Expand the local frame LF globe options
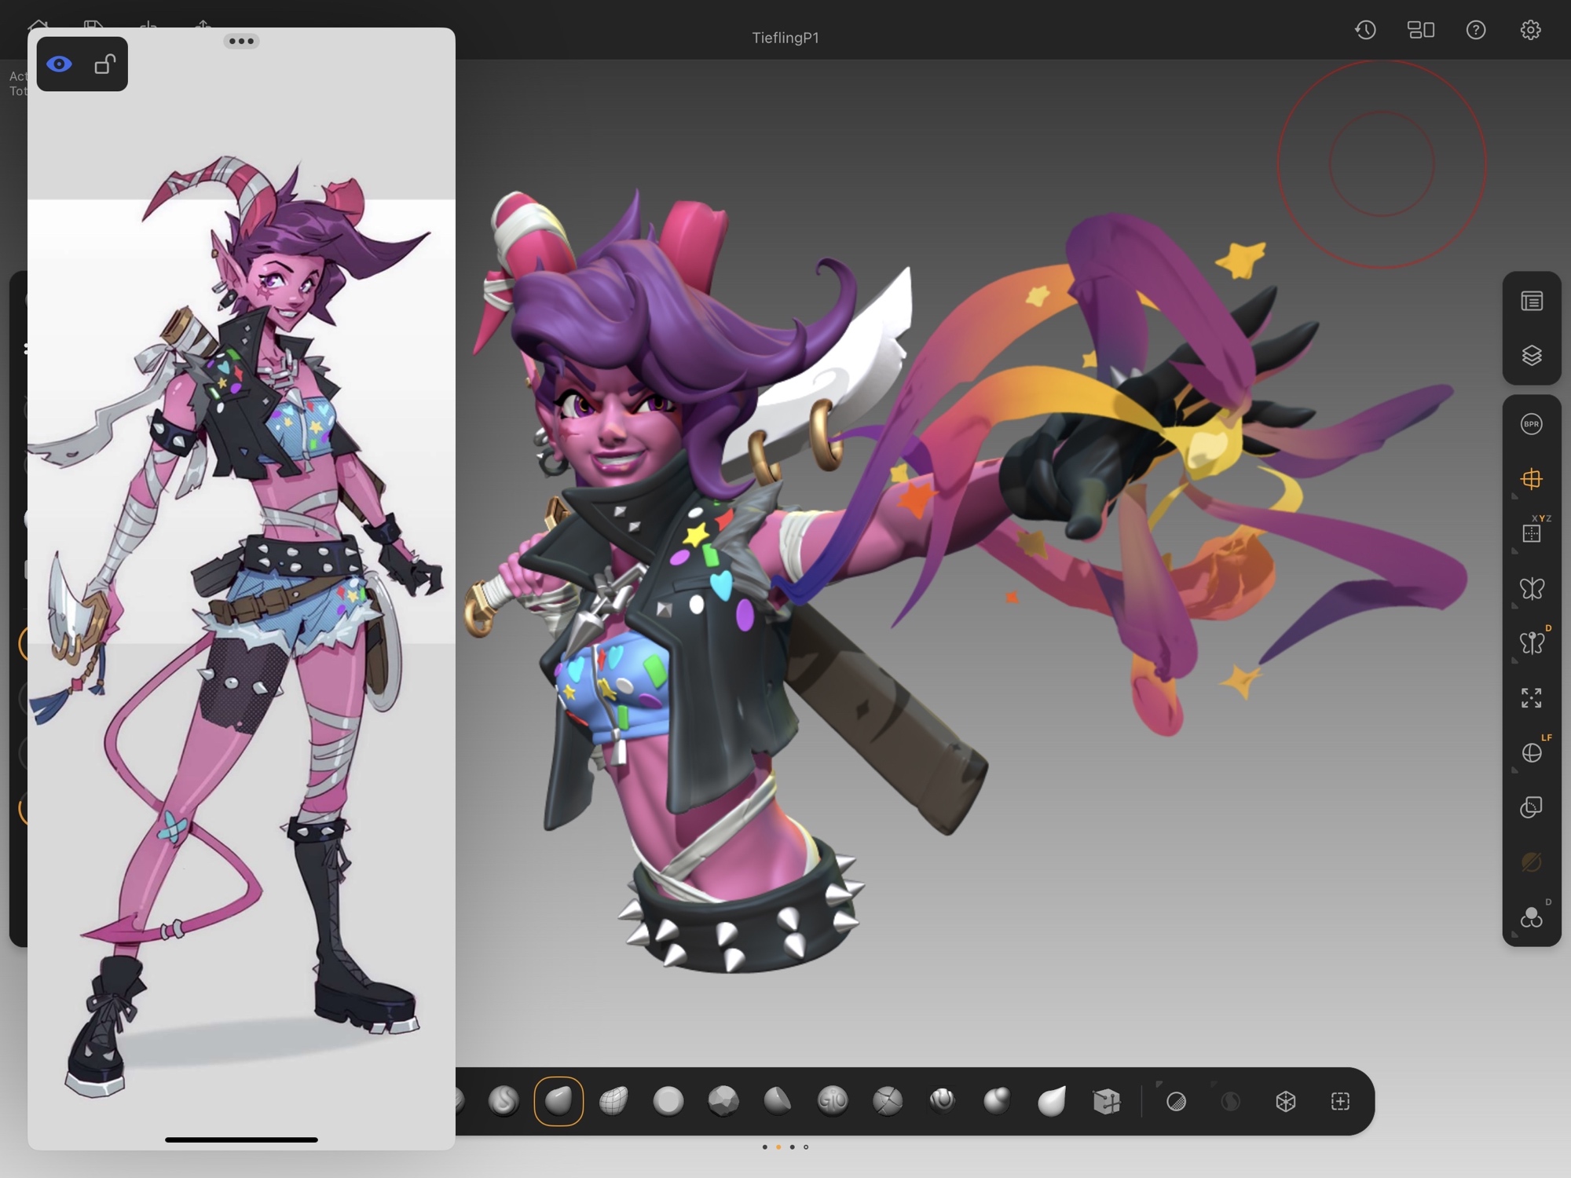This screenshot has height=1178, width=1571. 1531,753
